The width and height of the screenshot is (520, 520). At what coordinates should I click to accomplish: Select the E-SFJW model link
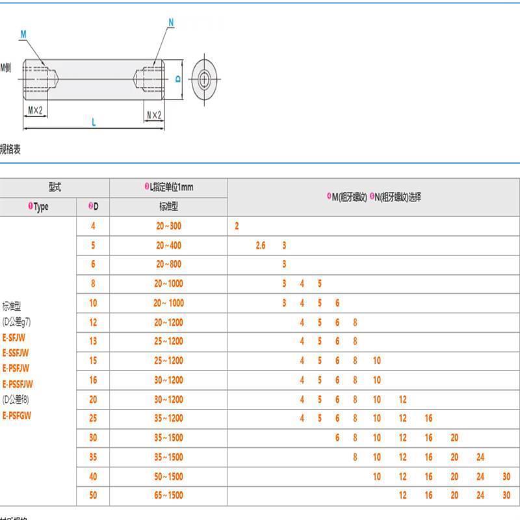pos(16,338)
